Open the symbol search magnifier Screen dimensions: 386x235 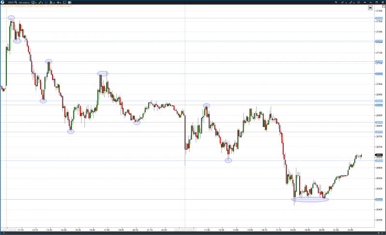point(15,2)
